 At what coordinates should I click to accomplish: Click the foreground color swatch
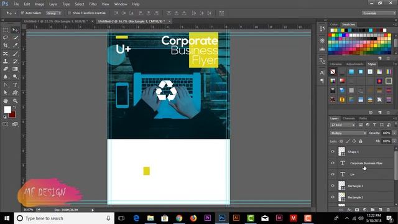7,110
